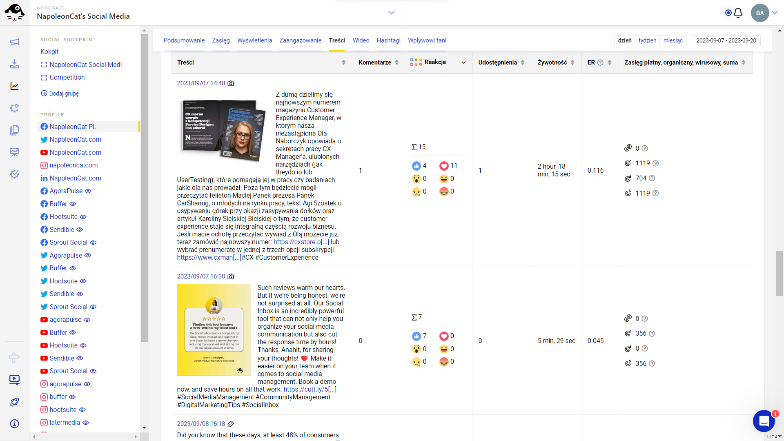Switch to the Hashtagi tab
Screen dimensions: 784x441
click(x=389, y=40)
